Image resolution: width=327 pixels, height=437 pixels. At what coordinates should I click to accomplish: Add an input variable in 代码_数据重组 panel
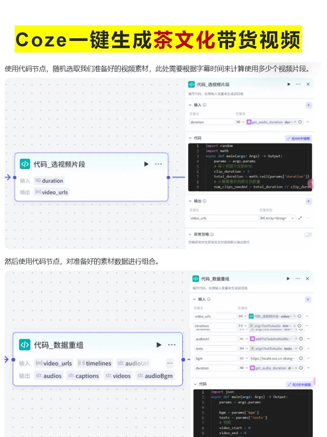coord(308,300)
